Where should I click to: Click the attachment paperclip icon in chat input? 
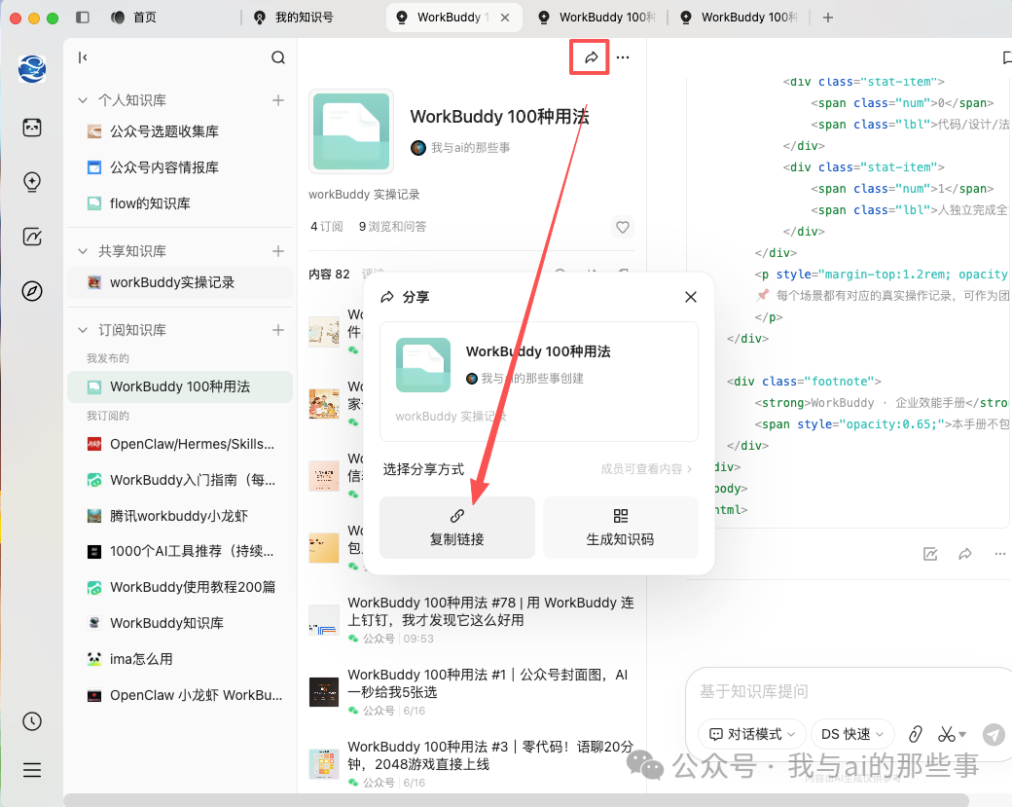point(916,734)
